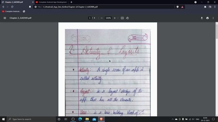Open the Mail app from taskbar
The height and width of the screenshot is (122, 218).
94,119
